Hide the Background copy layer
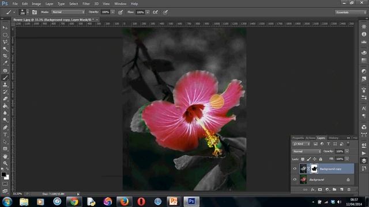369x207 pixels. click(295, 168)
